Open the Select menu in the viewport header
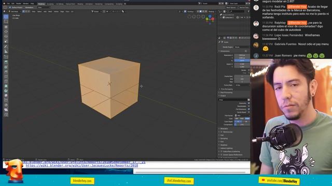 (39, 11)
